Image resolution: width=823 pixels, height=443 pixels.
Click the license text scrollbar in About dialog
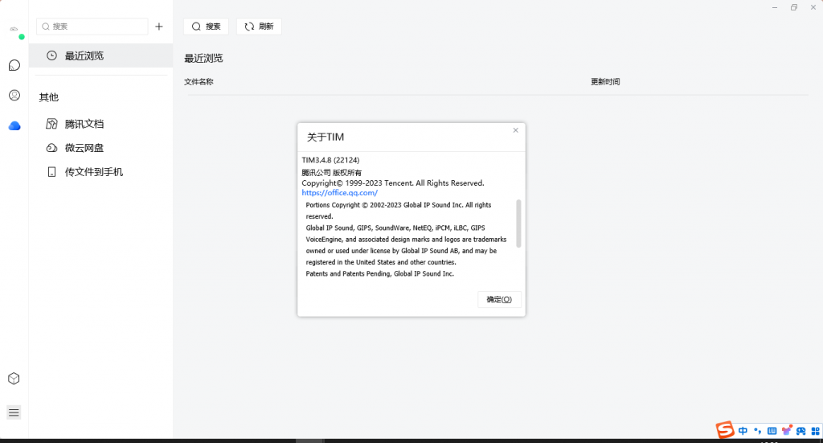pyautogui.click(x=518, y=223)
